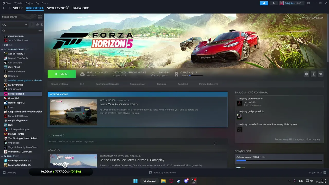Launch Opera GX from taskbar

[x=171, y=181]
